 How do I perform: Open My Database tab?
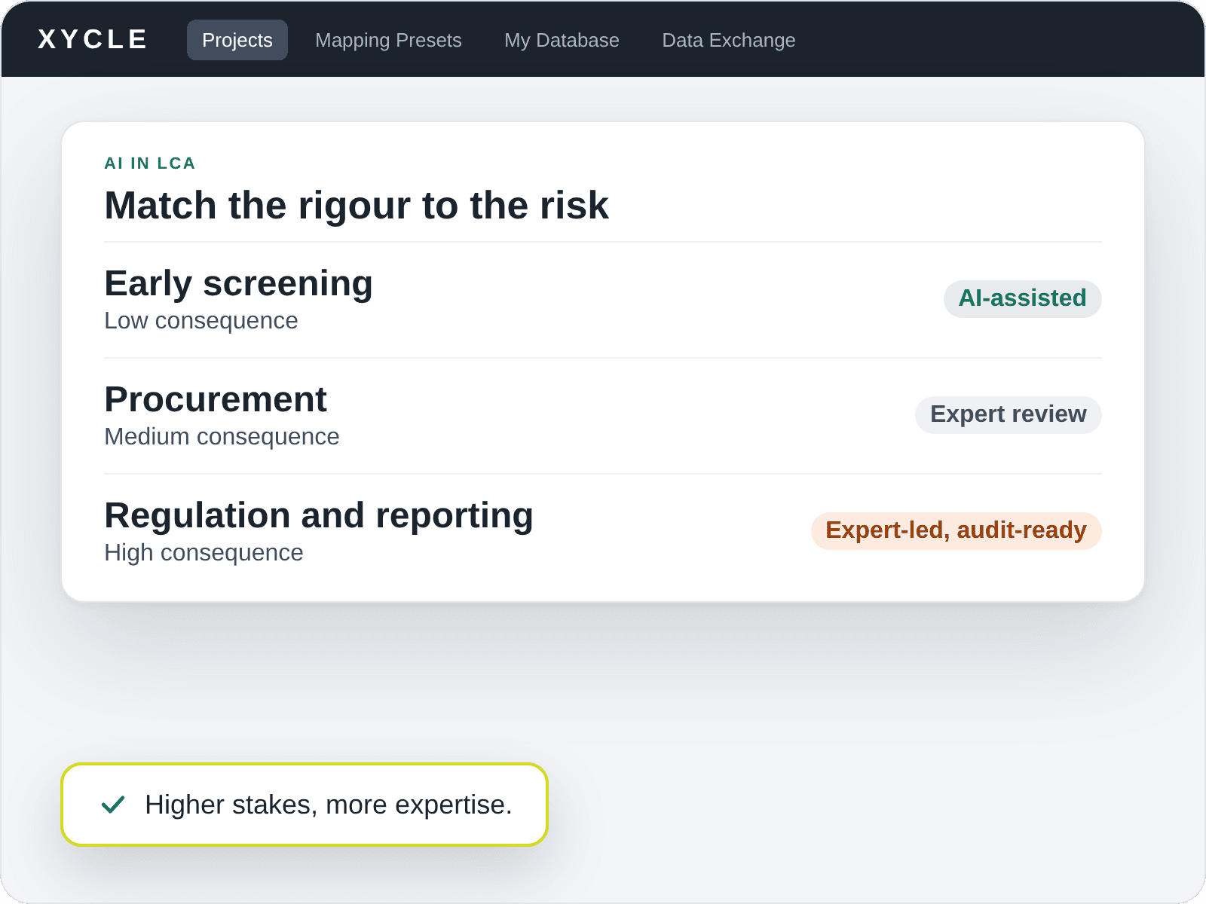pos(562,40)
